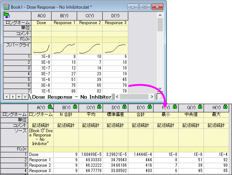The height and width of the screenshot is (175, 232).
Task: Click the Response 3 long name cell in Book1
Action: tap(115, 23)
